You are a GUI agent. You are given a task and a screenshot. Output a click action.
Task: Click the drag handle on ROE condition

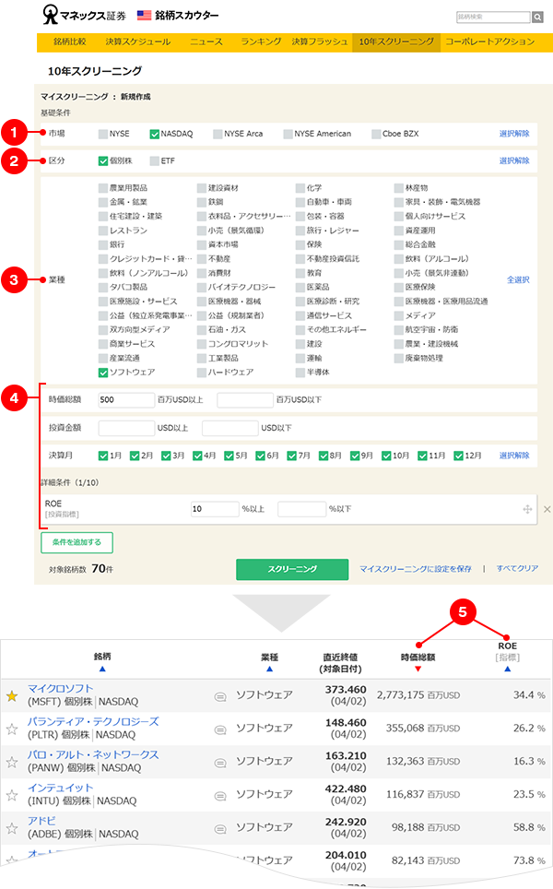[527, 509]
